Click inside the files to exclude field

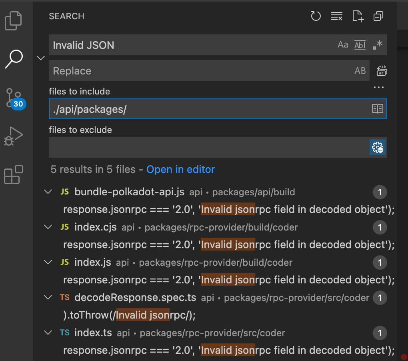[x=200, y=147]
